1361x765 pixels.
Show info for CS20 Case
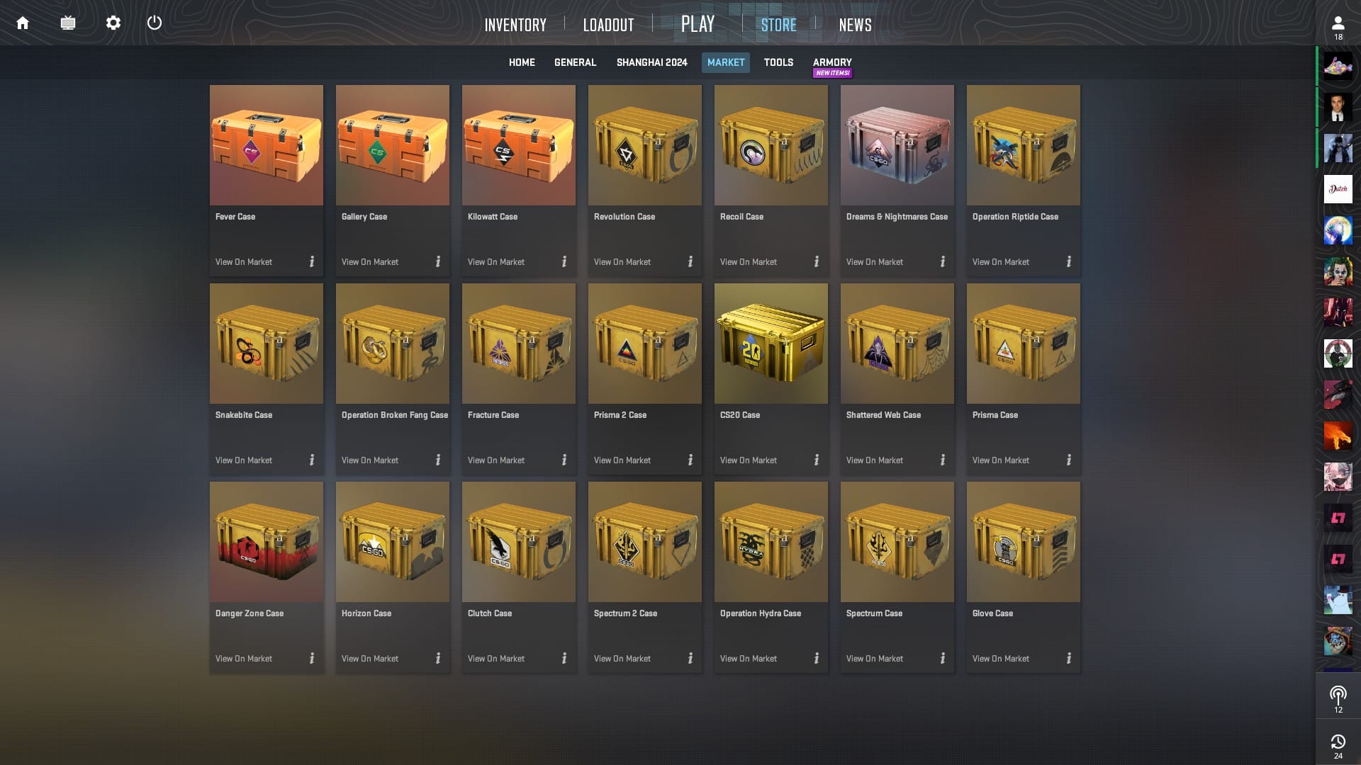[x=817, y=460]
